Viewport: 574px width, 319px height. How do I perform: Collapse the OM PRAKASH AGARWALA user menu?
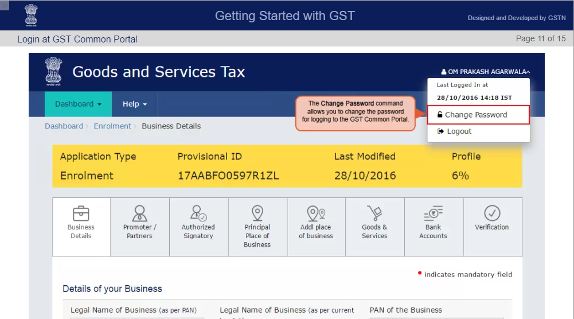(486, 72)
